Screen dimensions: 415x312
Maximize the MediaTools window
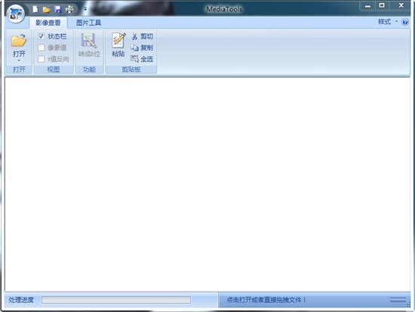(x=382, y=5)
